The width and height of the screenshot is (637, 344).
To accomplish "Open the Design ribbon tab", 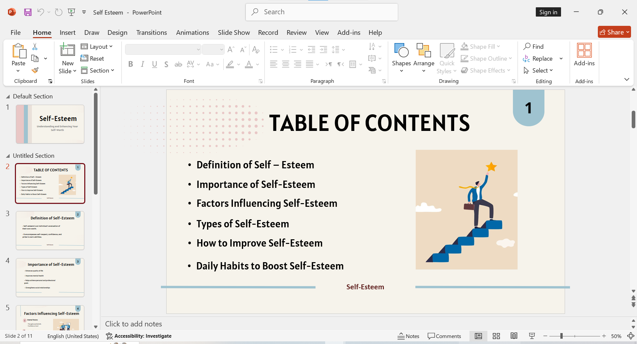I will (x=117, y=32).
